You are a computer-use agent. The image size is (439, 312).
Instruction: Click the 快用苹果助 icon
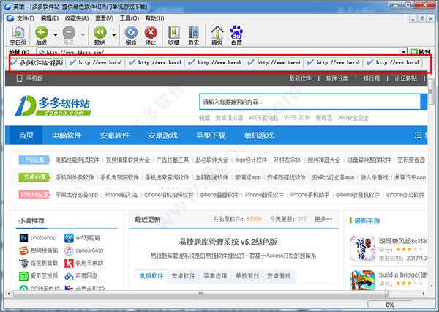pyautogui.click(x=69, y=263)
